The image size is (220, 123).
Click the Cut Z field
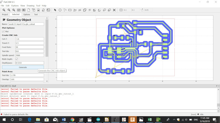(30, 39)
